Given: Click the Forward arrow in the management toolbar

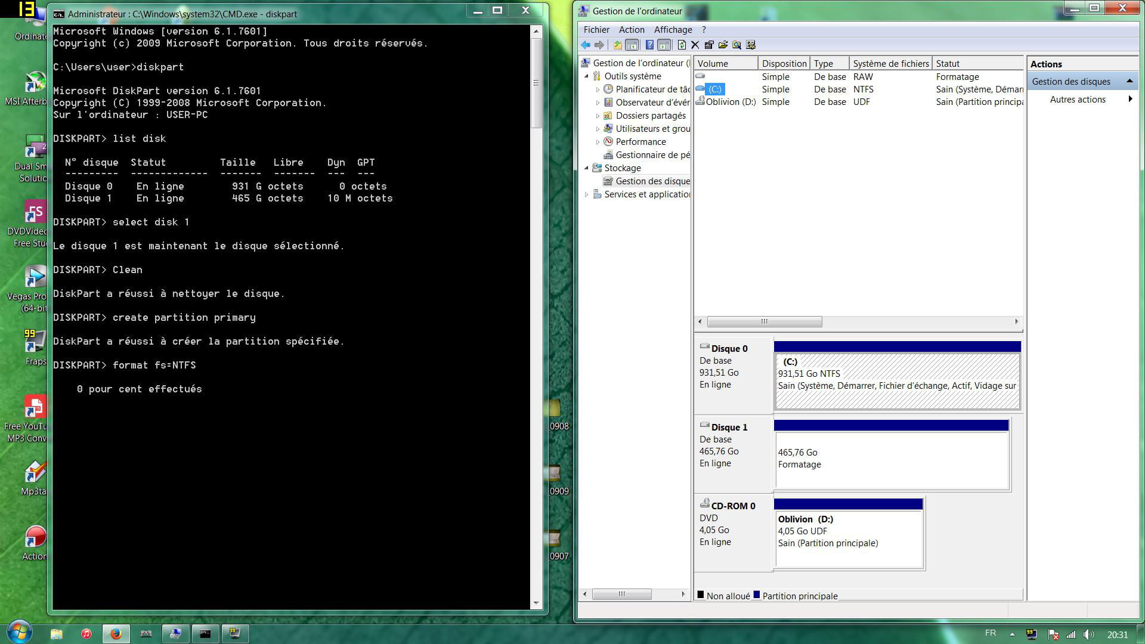Looking at the screenshot, I should coord(599,45).
